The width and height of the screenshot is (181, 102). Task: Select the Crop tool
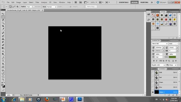click(3, 26)
